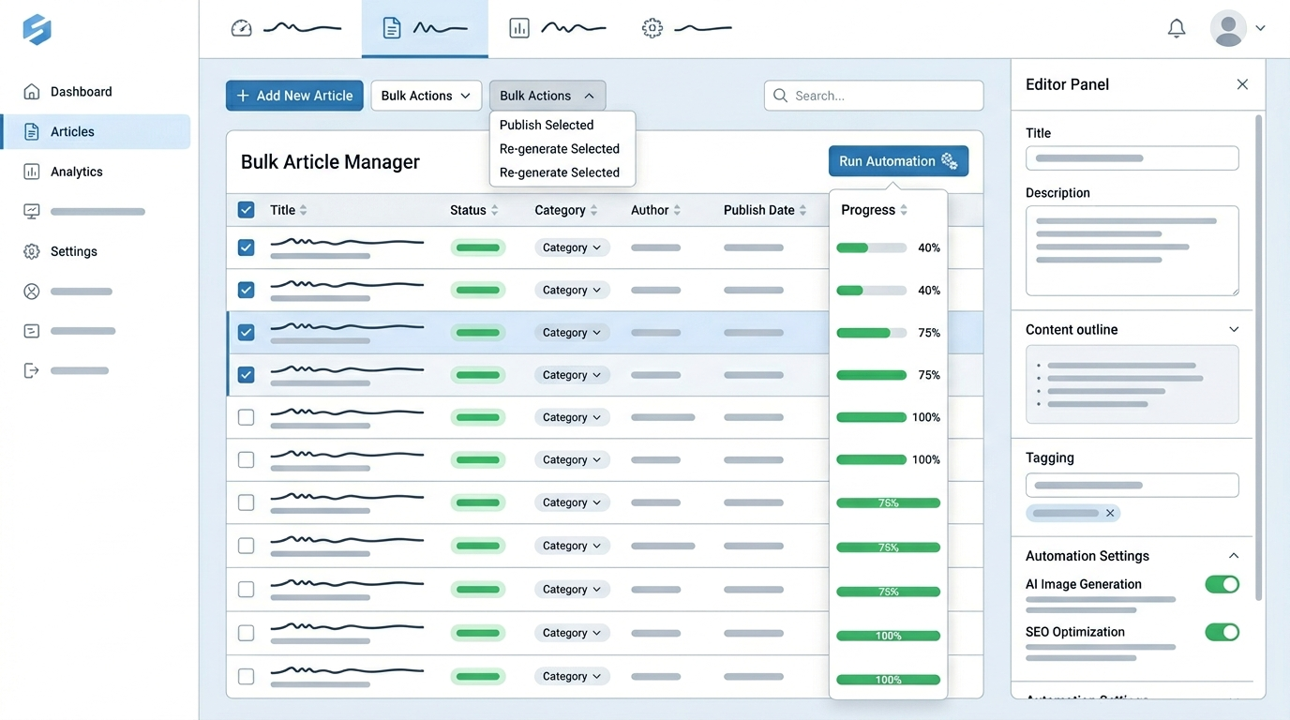This screenshot has height=720, width=1290.
Task: Open Analytics from the sidebar
Action: [x=76, y=172]
